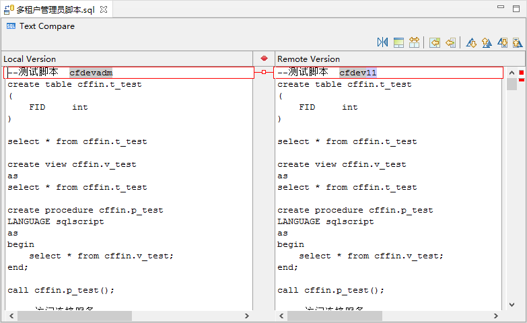Click the right pane's scroll-right arrow
Viewport: 527px width, 323px height.
496,316
